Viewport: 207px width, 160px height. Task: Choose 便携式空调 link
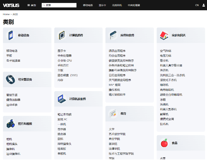[x=167, y=119]
